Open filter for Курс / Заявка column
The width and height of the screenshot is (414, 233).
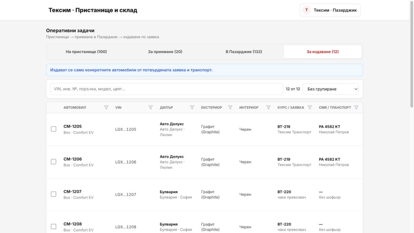[x=310, y=107]
